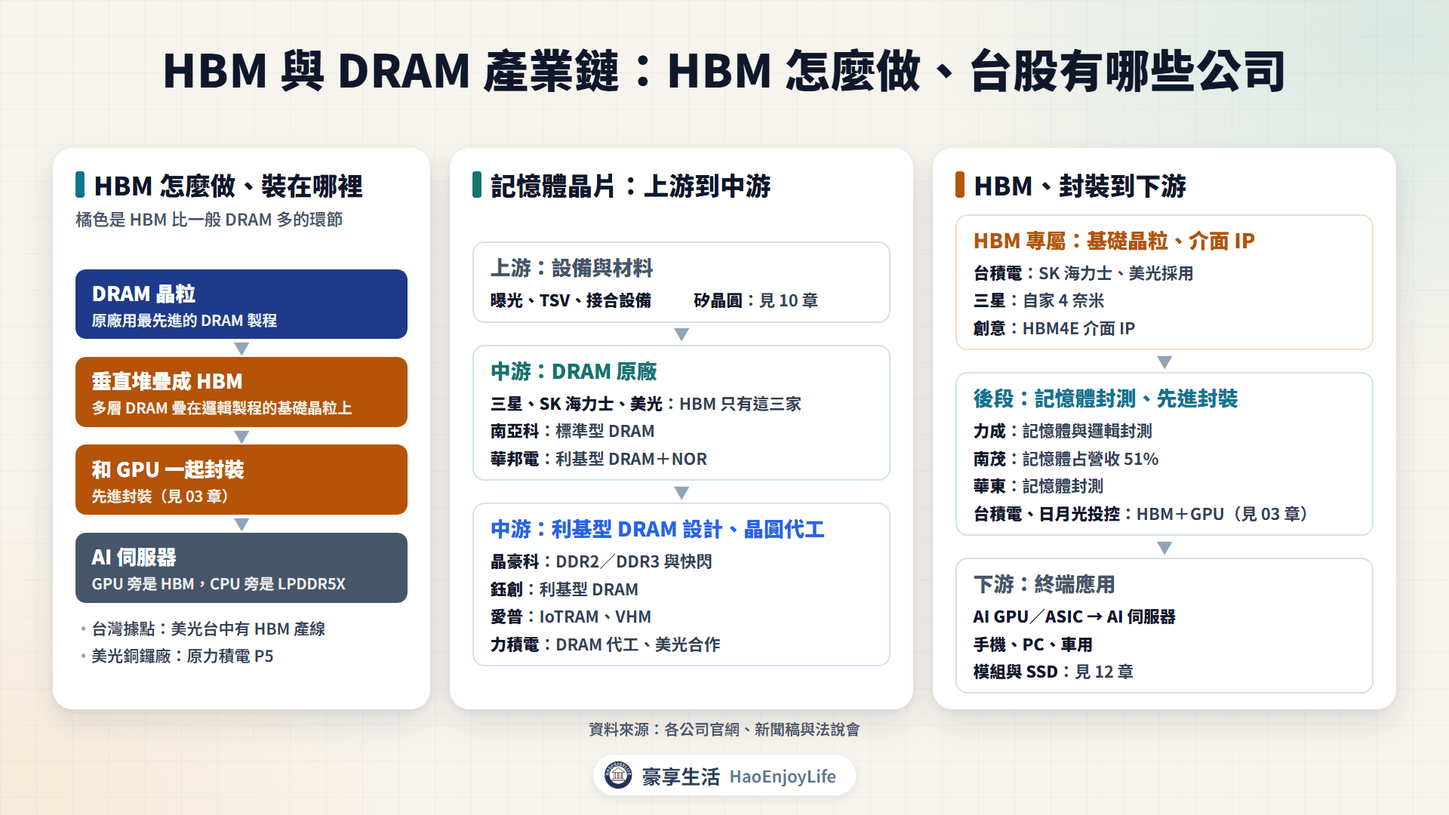Click bullet 美光銅鑼廠：原力積電 P5
The width and height of the screenshot is (1449, 815).
point(183,656)
